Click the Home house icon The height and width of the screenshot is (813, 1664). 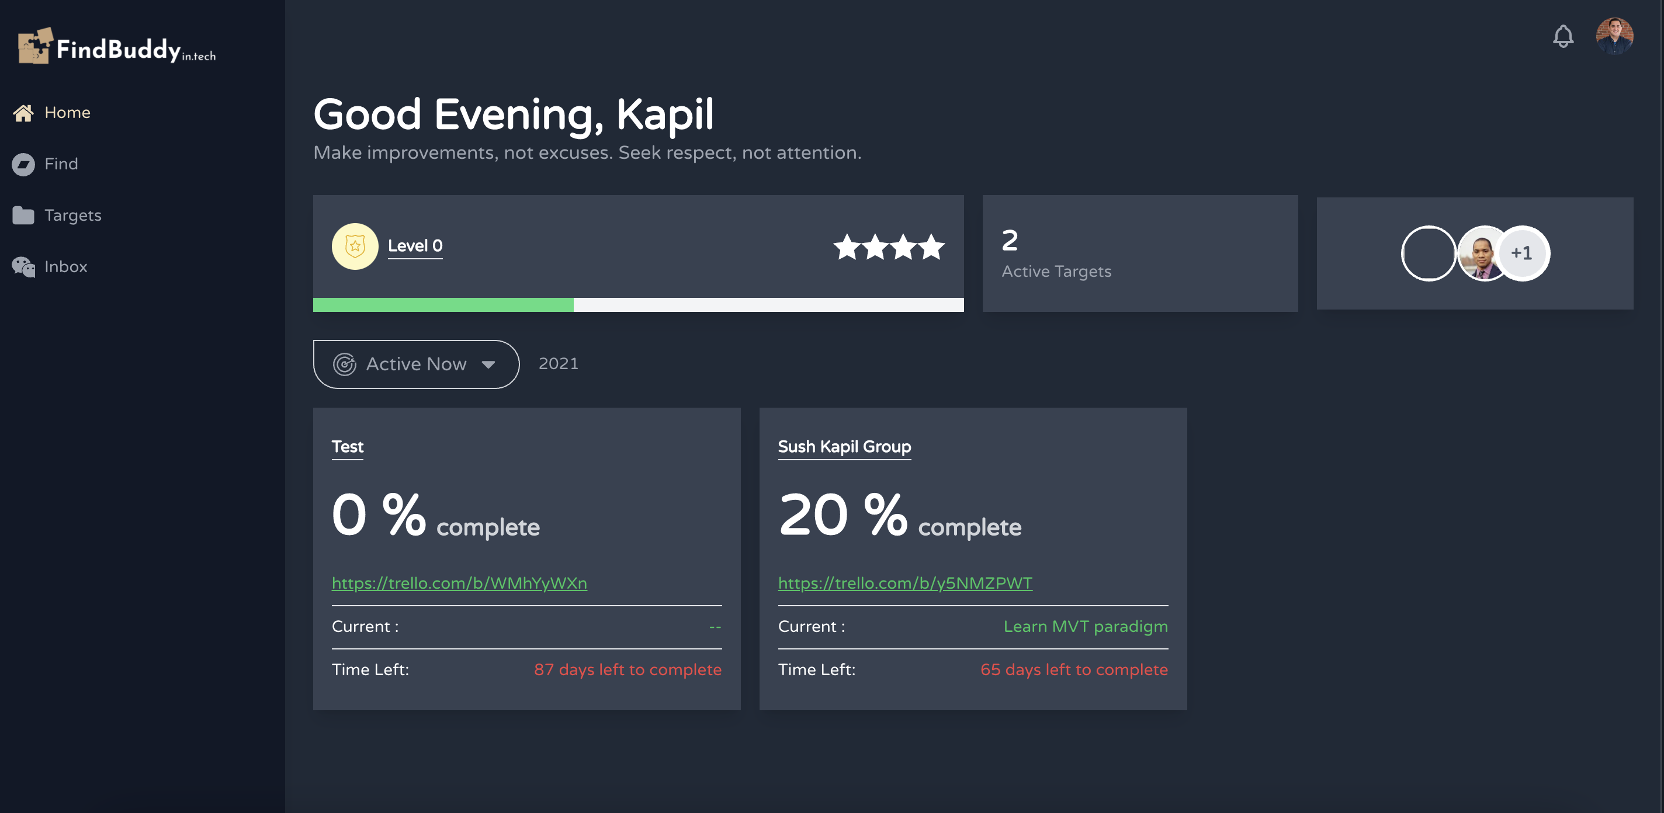[23, 113]
